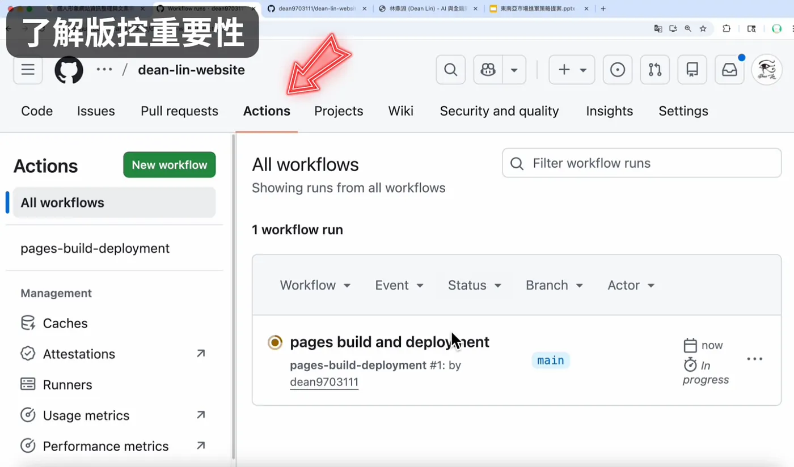Click the Attestations verified badge icon
This screenshot has height=467, width=794.
28,354
